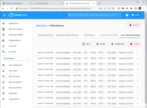Open Dashboard from the sidebar
147x108 pixels.
13,24
